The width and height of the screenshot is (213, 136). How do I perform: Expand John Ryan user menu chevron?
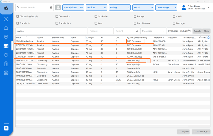pos(208,7)
